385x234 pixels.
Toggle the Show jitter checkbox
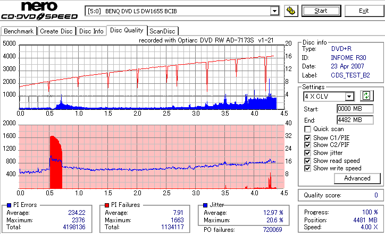pyautogui.click(x=307, y=153)
